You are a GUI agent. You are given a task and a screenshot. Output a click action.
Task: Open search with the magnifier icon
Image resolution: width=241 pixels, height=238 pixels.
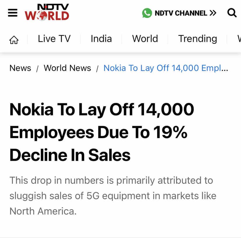(x=232, y=13)
